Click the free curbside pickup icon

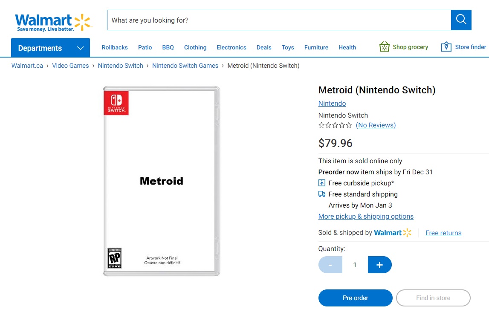tap(322, 183)
